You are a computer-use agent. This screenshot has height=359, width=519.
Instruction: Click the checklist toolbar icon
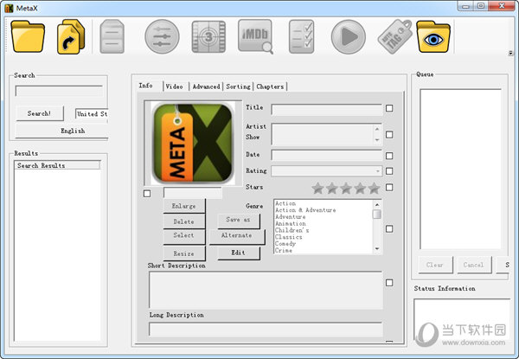(x=301, y=36)
